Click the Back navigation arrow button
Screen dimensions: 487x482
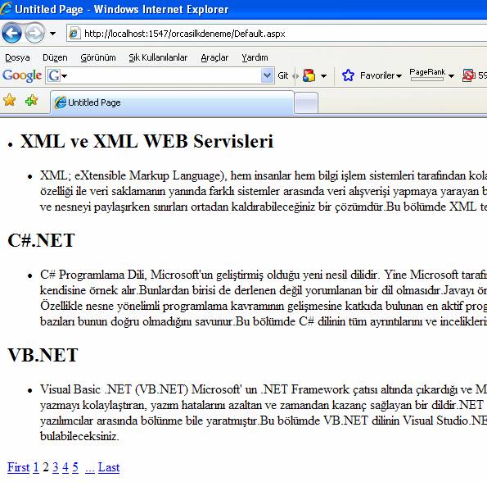point(11,33)
